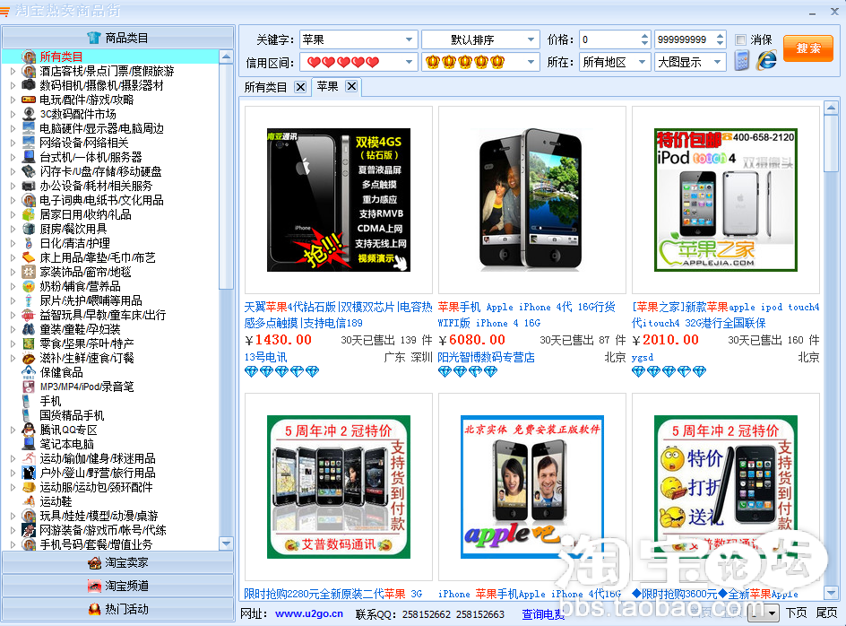Close the 所有类目 tab with its X
Screen dimensions: 846x626
pyautogui.click(x=300, y=87)
